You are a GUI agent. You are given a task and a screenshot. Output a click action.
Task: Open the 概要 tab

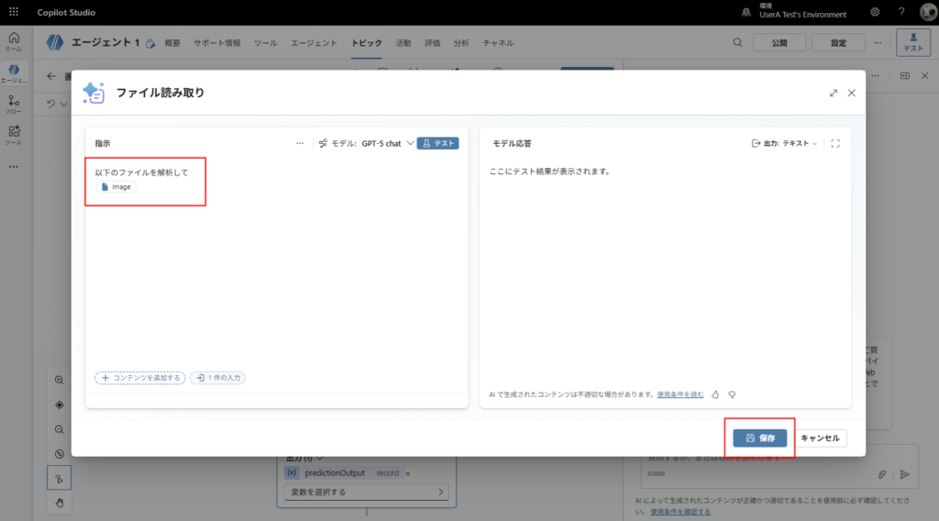click(172, 42)
